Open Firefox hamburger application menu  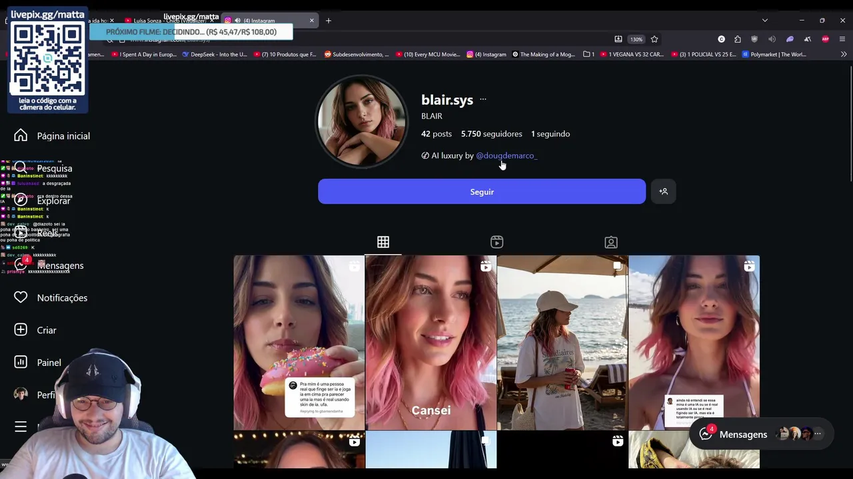click(842, 39)
